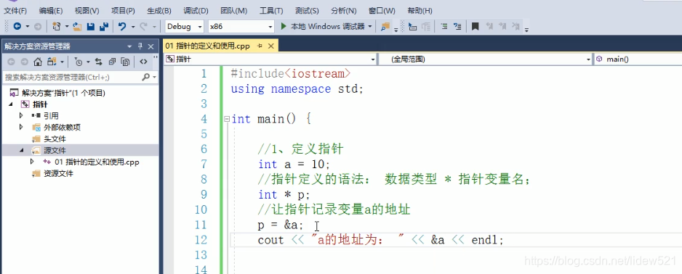
Task: Click the Decrease Indent icon
Action: click(444, 26)
